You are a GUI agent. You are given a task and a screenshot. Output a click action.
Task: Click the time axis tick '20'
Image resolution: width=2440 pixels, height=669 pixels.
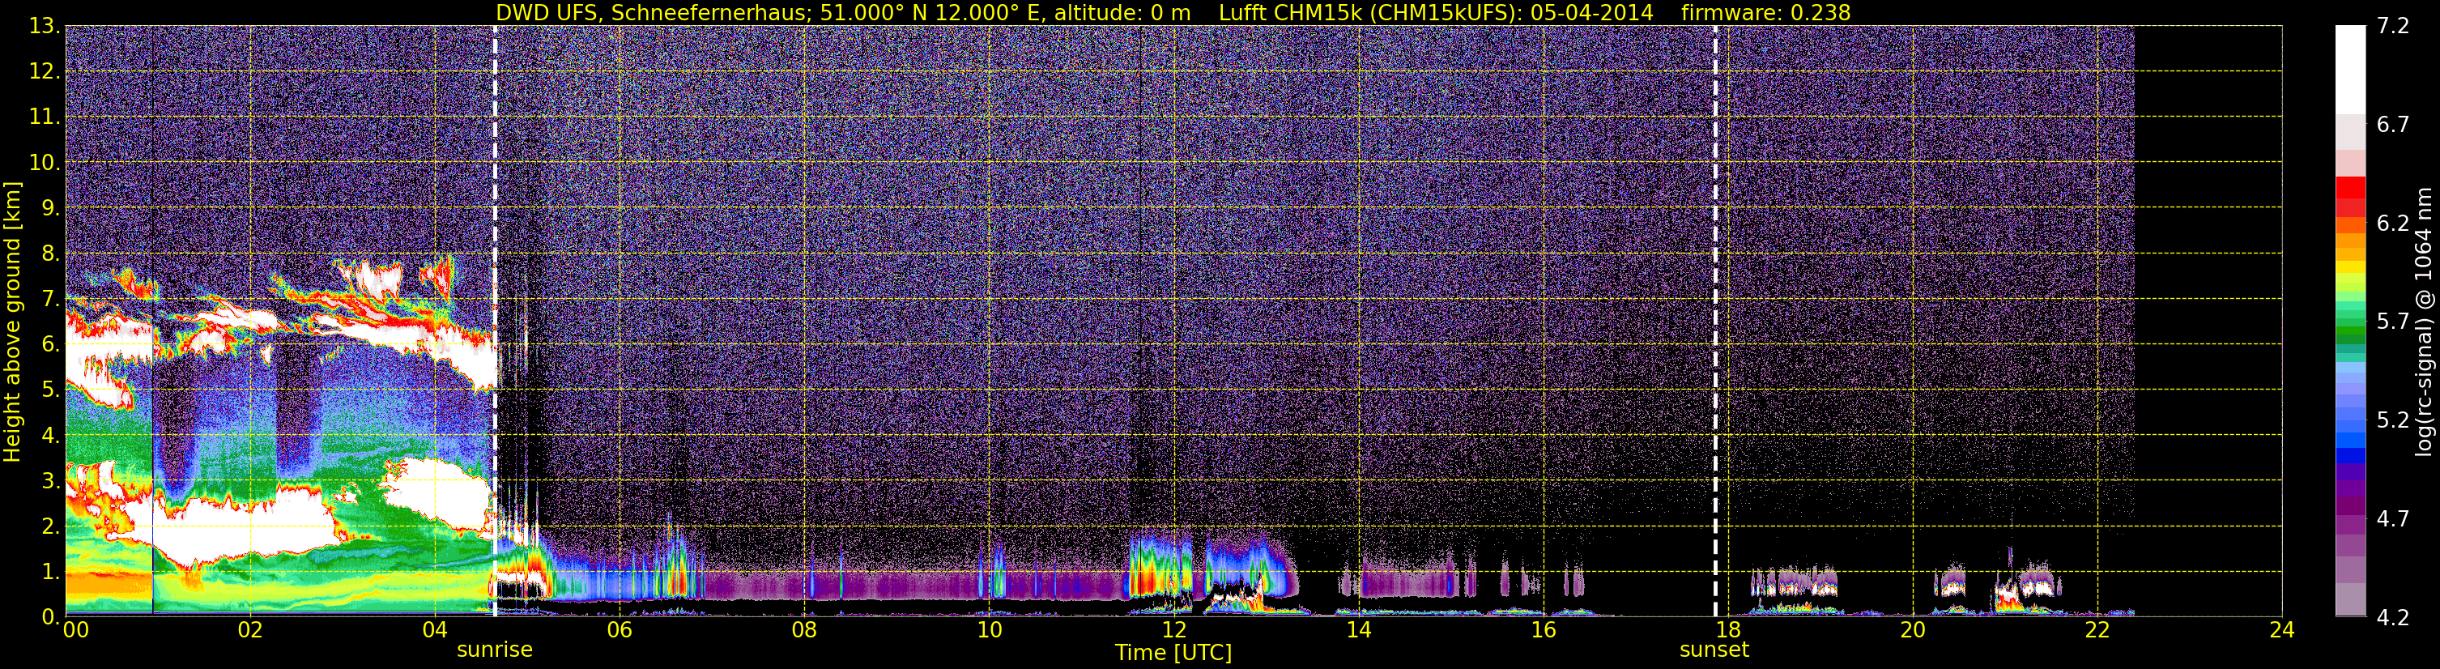tap(1913, 630)
